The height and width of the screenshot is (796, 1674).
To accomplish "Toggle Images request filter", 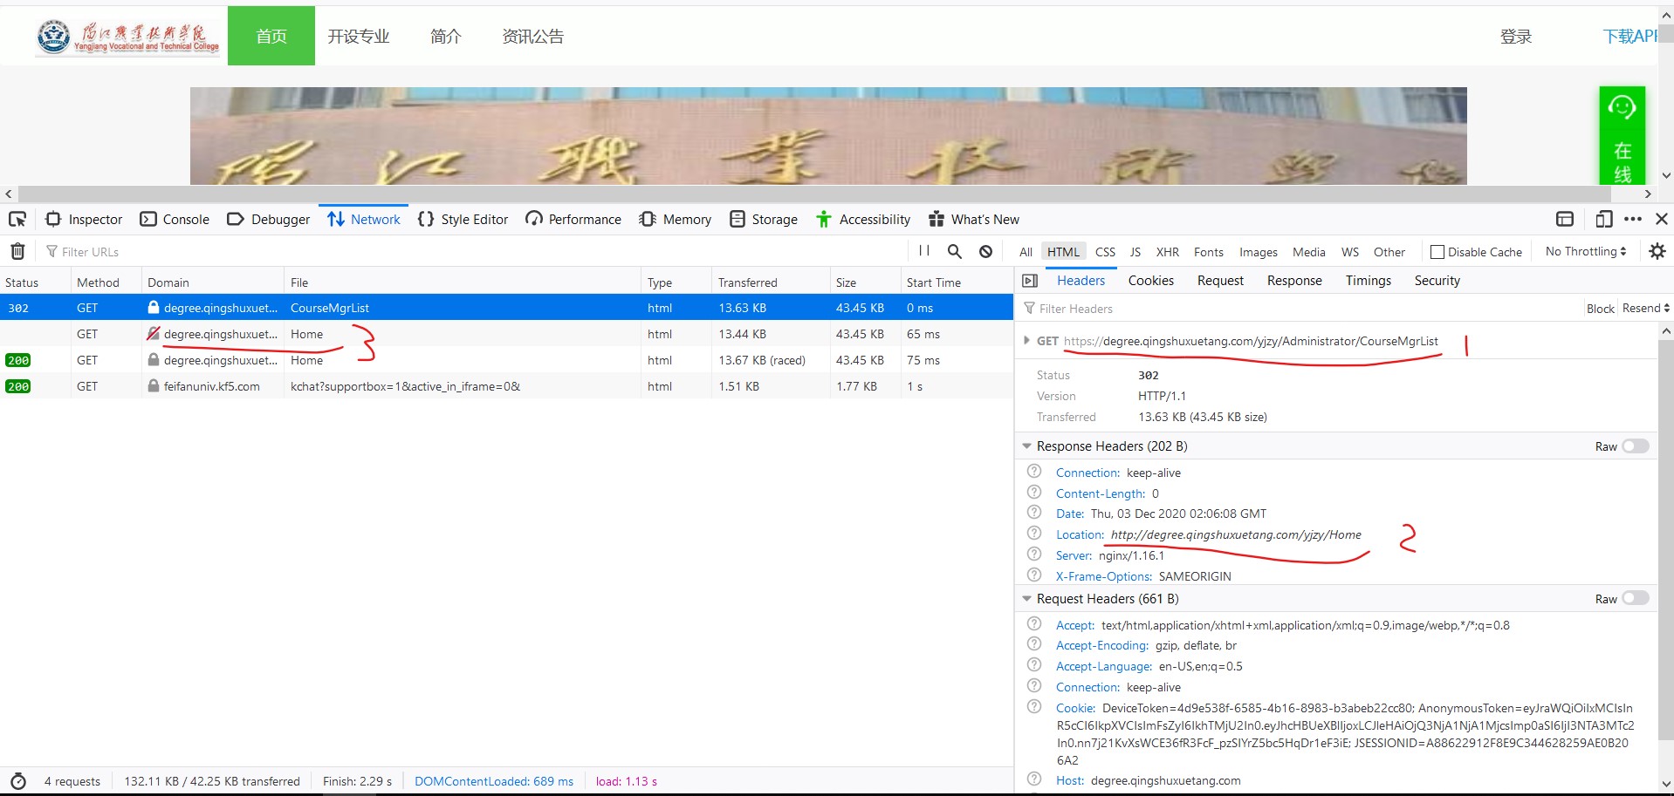I will coord(1258,252).
